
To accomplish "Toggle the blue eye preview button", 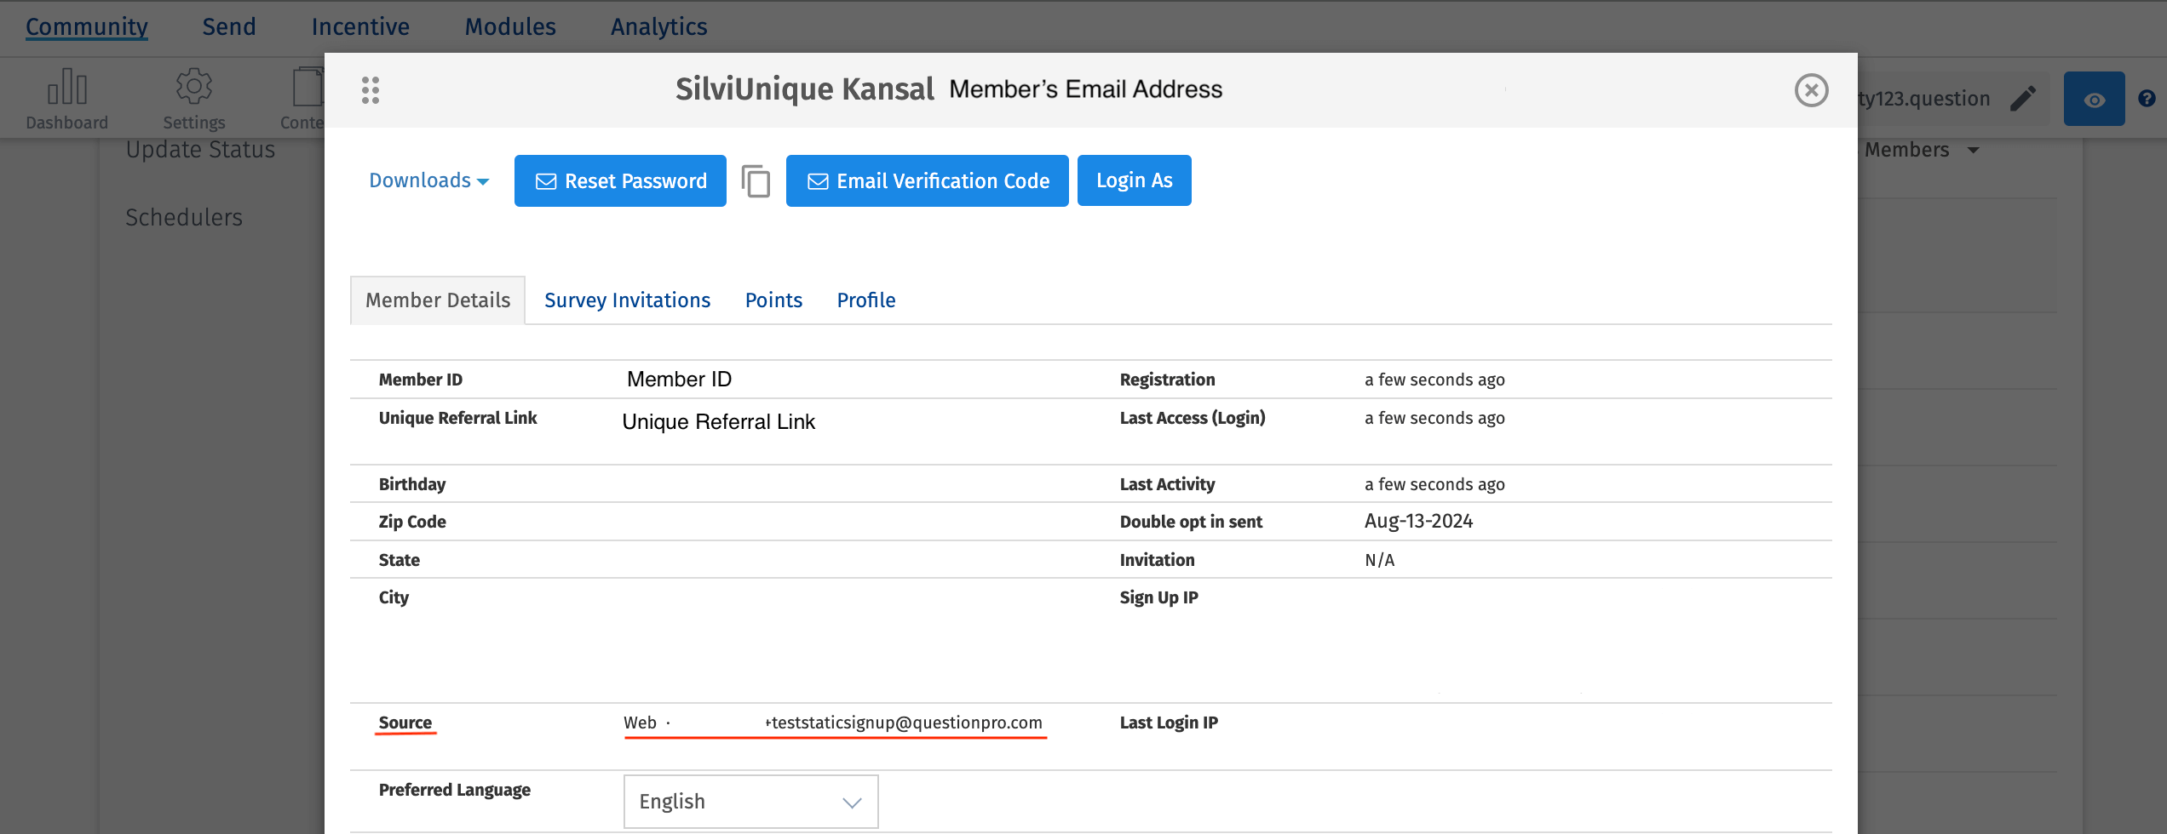I will pyautogui.click(x=2094, y=100).
